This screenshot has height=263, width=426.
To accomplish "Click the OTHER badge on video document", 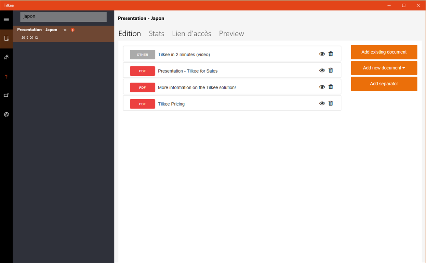I will click(142, 55).
